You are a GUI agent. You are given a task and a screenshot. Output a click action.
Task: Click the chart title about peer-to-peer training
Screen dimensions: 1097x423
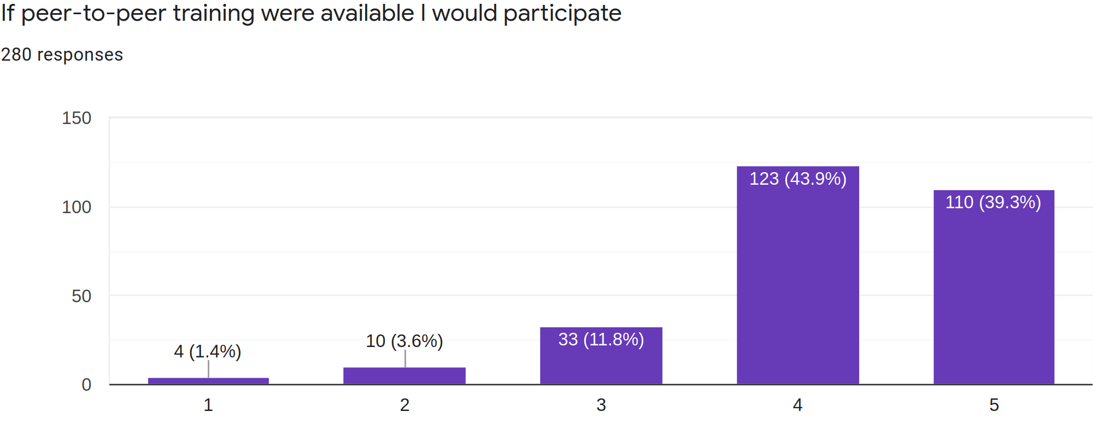(x=311, y=13)
